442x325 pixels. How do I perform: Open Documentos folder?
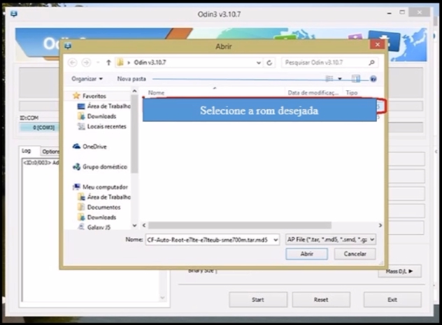click(104, 208)
